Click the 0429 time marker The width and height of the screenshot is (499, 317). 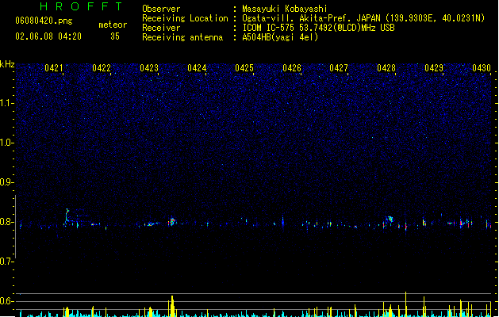(x=434, y=68)
